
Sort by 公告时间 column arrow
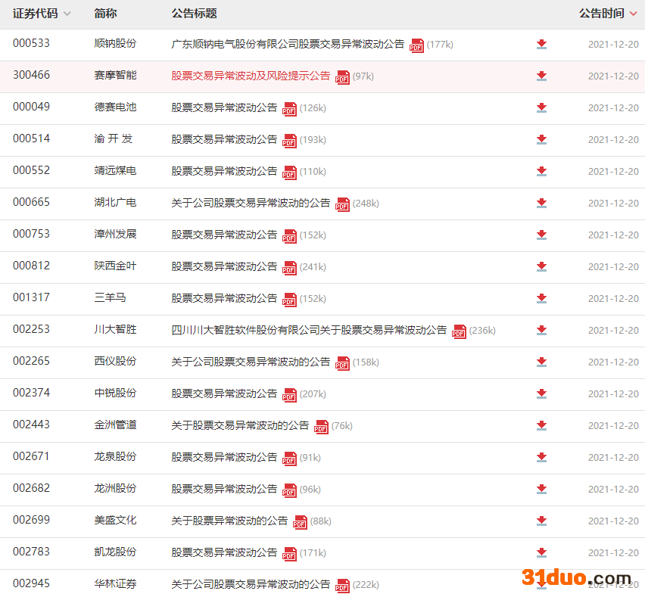(x=633, y=14)
